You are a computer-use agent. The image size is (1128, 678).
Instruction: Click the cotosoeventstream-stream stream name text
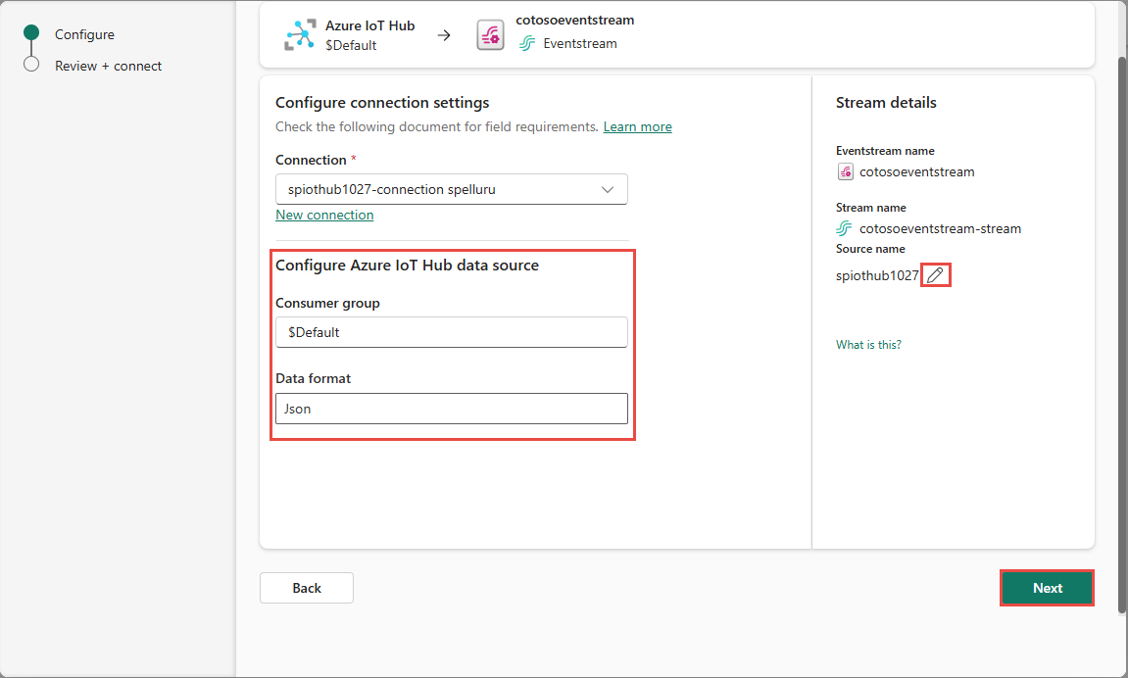[940, 228]
